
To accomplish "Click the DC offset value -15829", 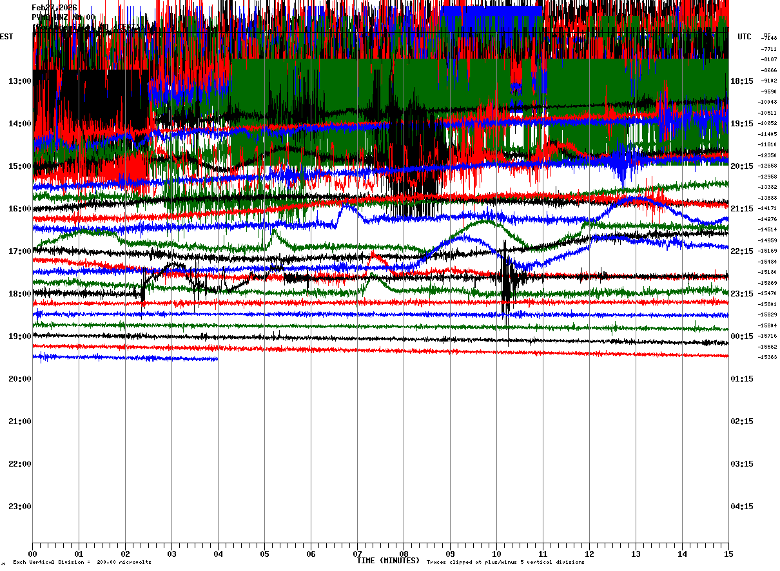I will 767,315.
